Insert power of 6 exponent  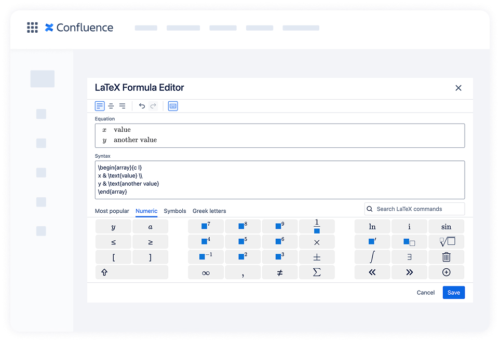click(x=280, y=242)
